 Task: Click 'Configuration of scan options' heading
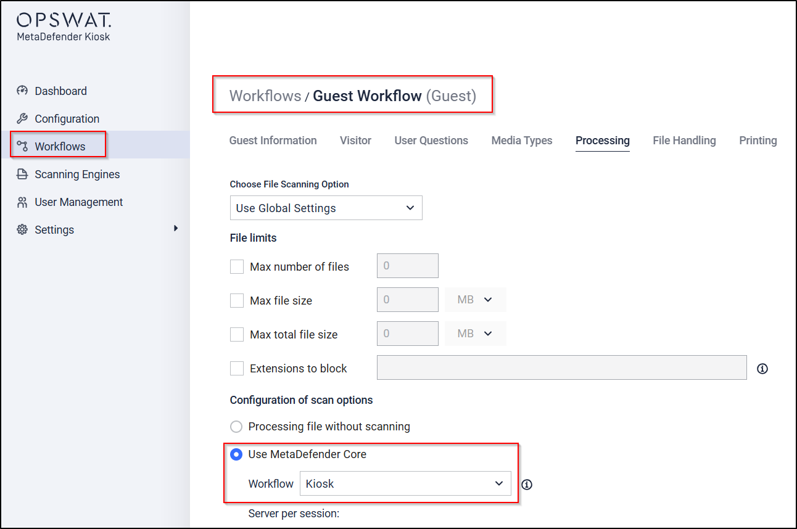pos(301,400)
